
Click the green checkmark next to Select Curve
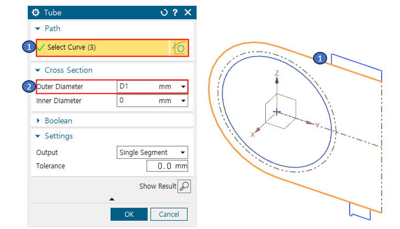pyautogui.click(x=41, y=48)
